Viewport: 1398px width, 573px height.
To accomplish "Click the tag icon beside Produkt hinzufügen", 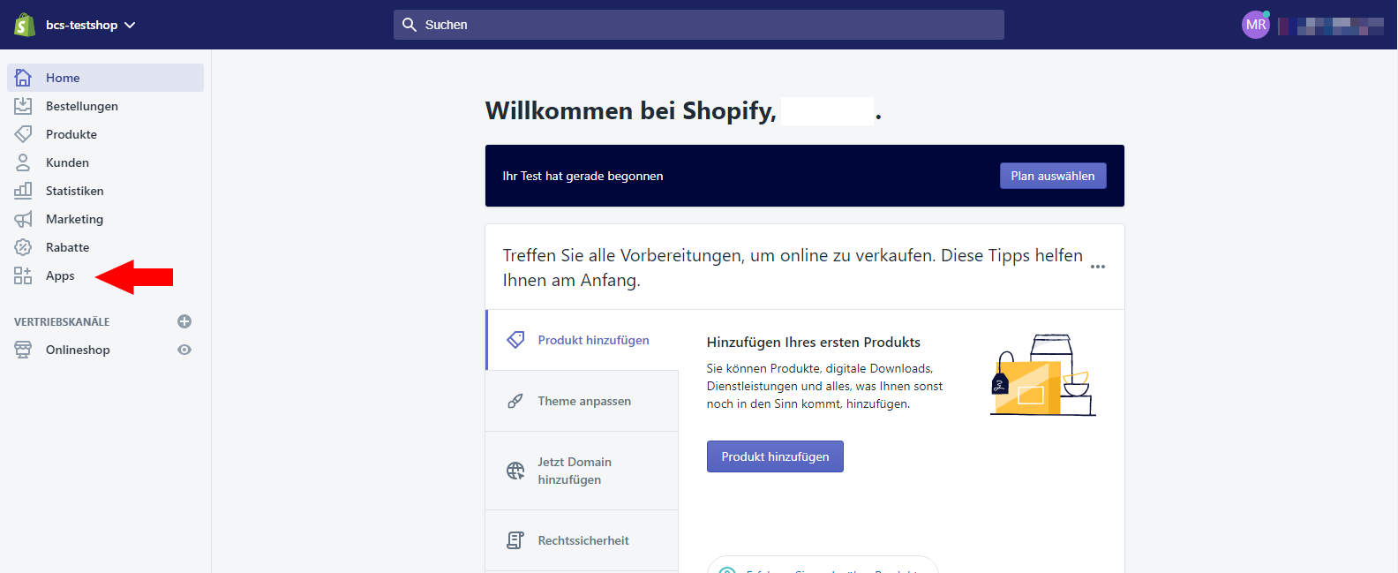I will click(x=515, y=340).
